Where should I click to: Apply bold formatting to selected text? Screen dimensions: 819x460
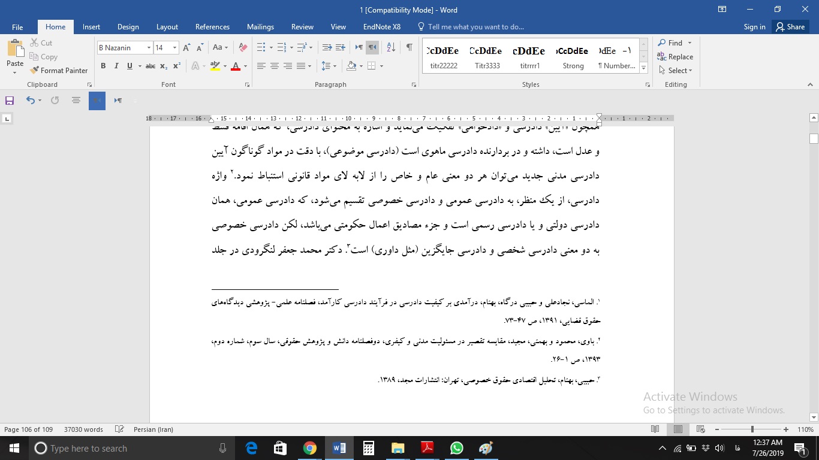point(104,66)
